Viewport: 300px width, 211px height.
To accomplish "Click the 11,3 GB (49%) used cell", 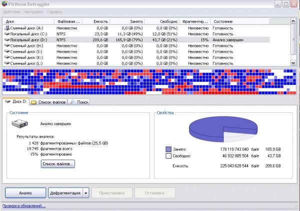I will tap(130, 34).
